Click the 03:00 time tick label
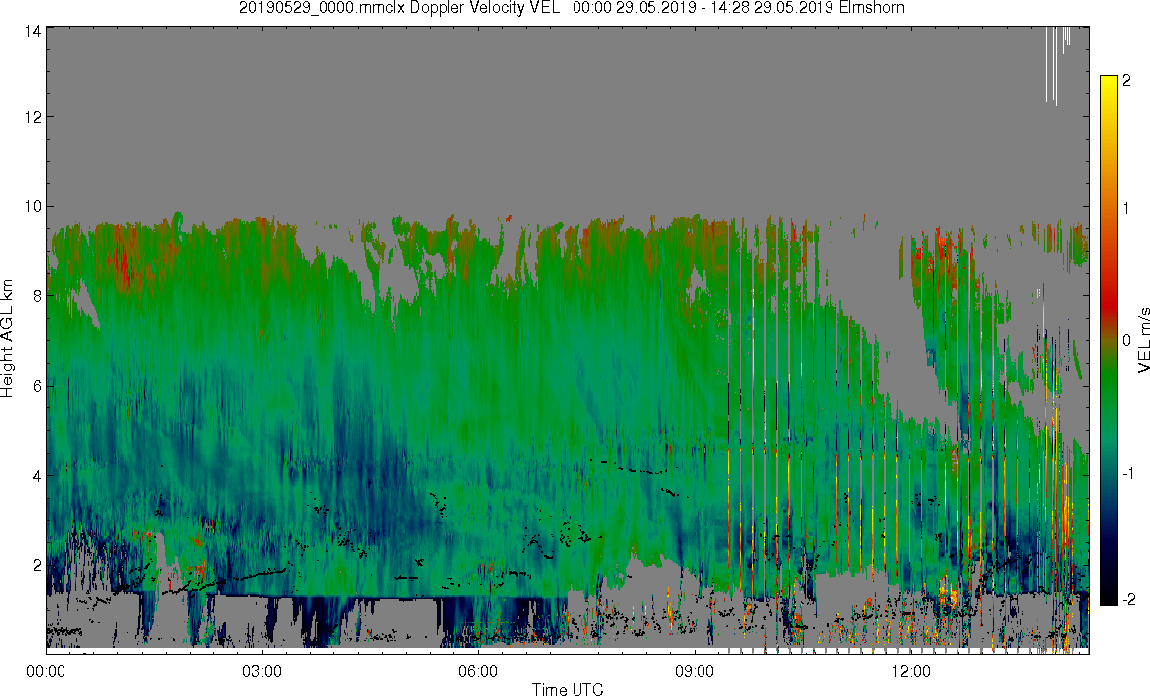Viewport: 1150px width, 696px height. pos(262,671)
